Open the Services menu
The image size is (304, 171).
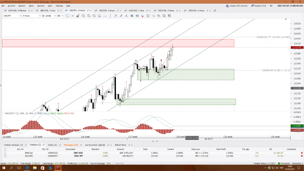pos(41,6)
